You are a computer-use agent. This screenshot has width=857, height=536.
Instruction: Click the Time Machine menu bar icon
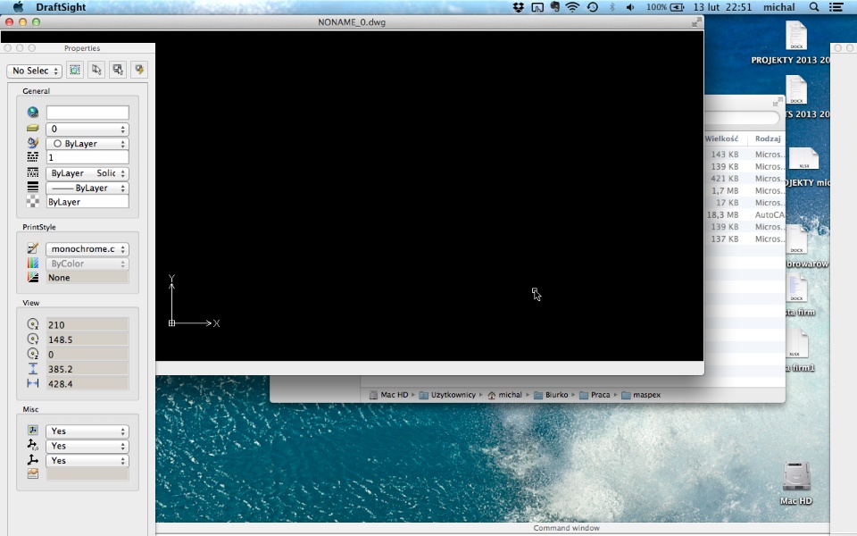(x=593, y=7)
